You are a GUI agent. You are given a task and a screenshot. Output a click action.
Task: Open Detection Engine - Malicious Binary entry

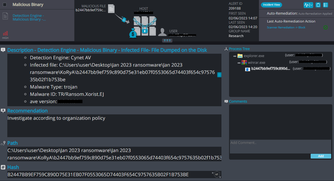click(29, 17)
